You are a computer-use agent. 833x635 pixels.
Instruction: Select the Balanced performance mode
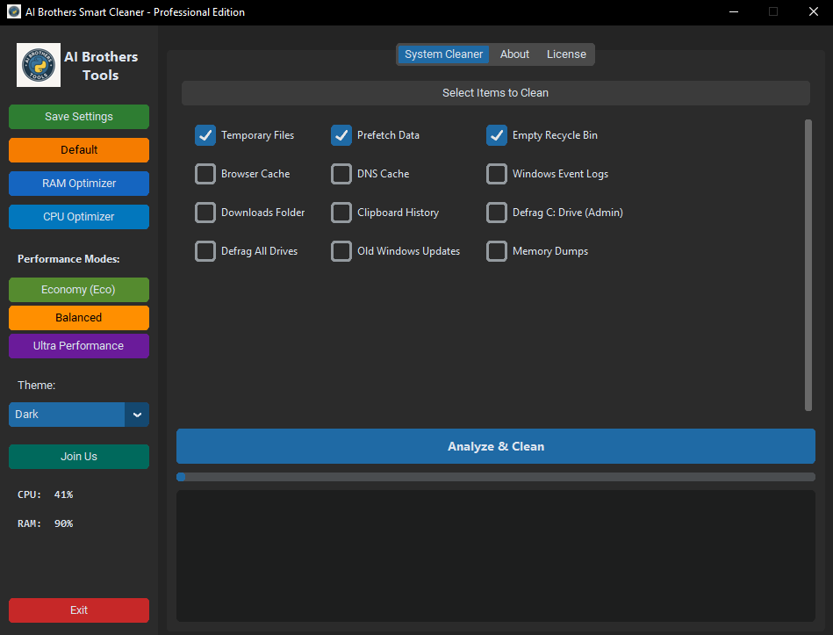79,318
